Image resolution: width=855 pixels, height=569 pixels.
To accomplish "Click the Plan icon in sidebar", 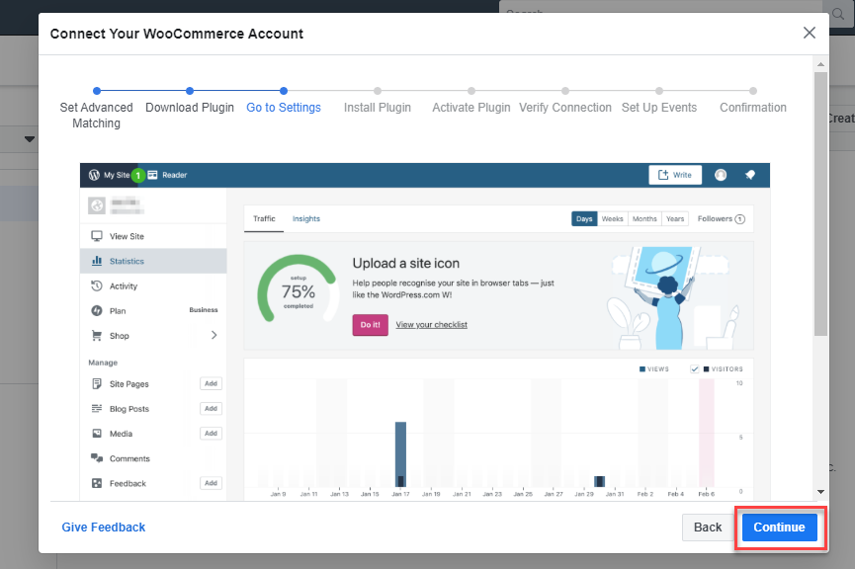I will (x=97, y=310).
